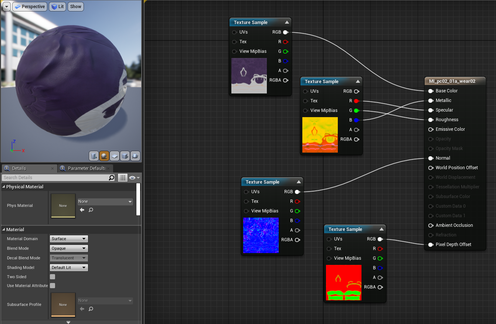Screen dimensions: 496x324
Task: Click the blue normal map texture preview
Action: (261, 235)
